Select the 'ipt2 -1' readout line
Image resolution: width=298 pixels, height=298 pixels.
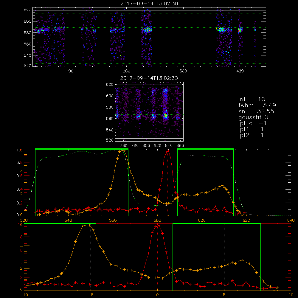click(251, 135)
